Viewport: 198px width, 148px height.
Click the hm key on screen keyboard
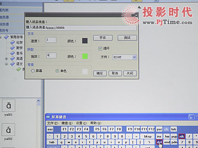167,137
